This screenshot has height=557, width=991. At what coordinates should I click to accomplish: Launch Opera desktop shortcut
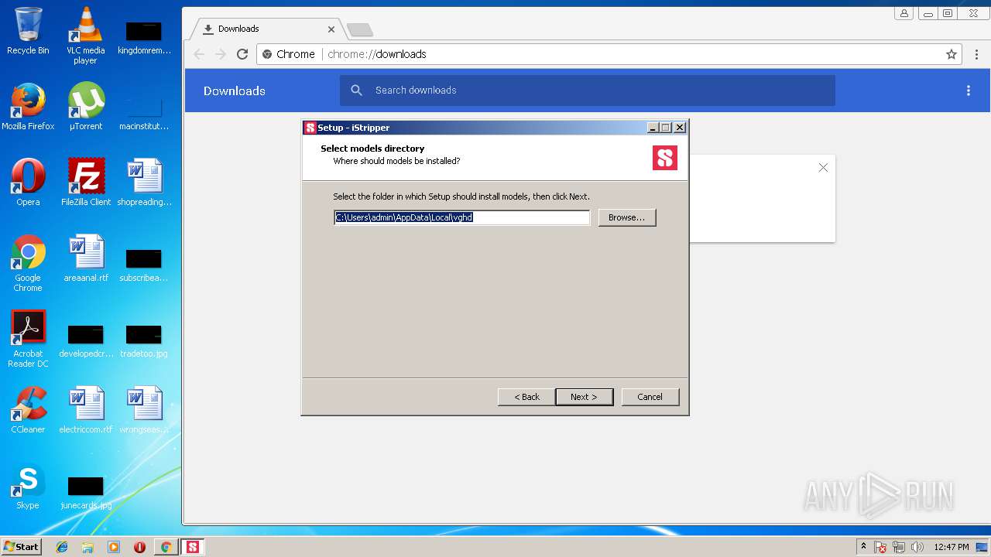[28, 183]
